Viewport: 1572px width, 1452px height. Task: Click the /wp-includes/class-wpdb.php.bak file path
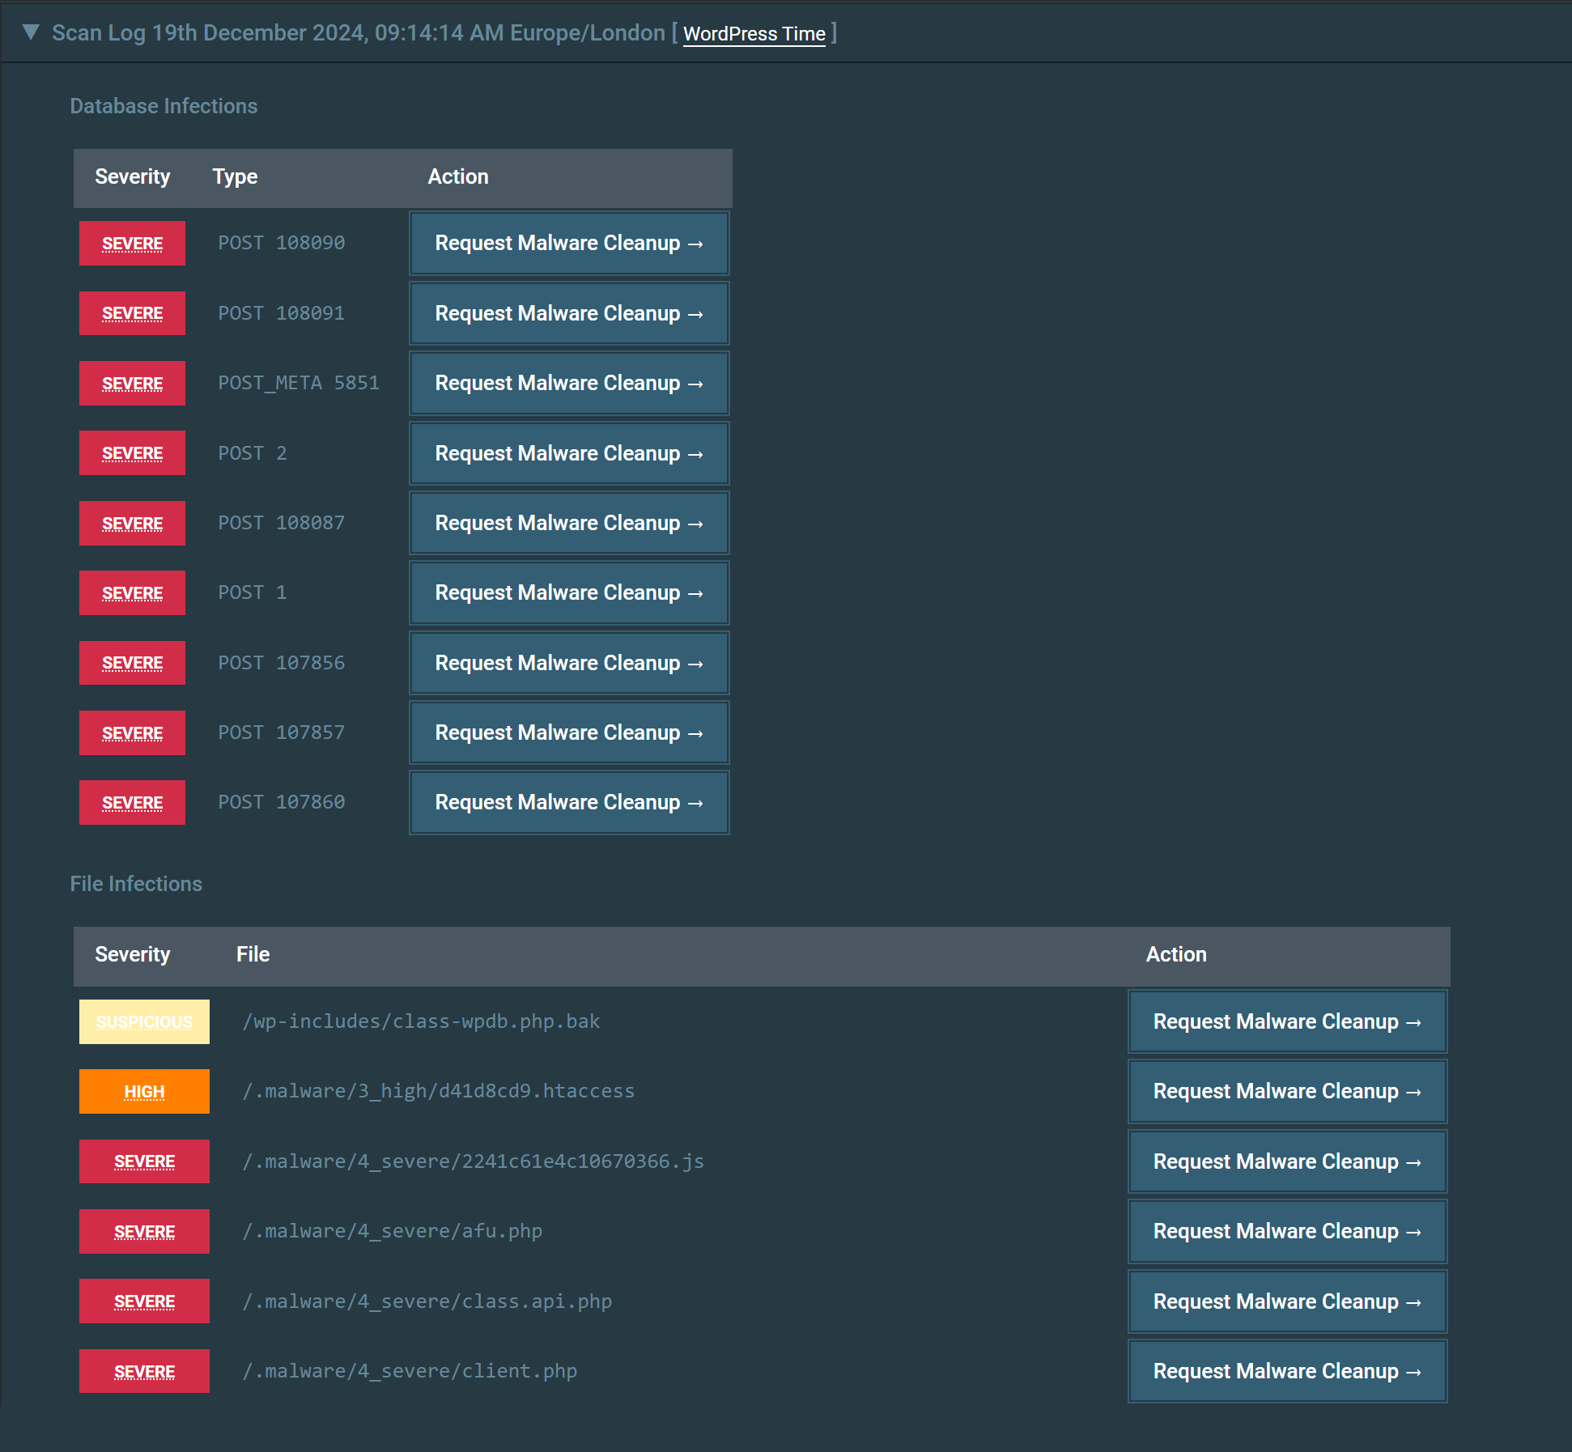(421, 1021)
